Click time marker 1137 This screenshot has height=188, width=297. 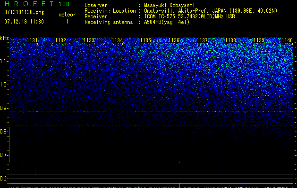[x=202, y=40]
